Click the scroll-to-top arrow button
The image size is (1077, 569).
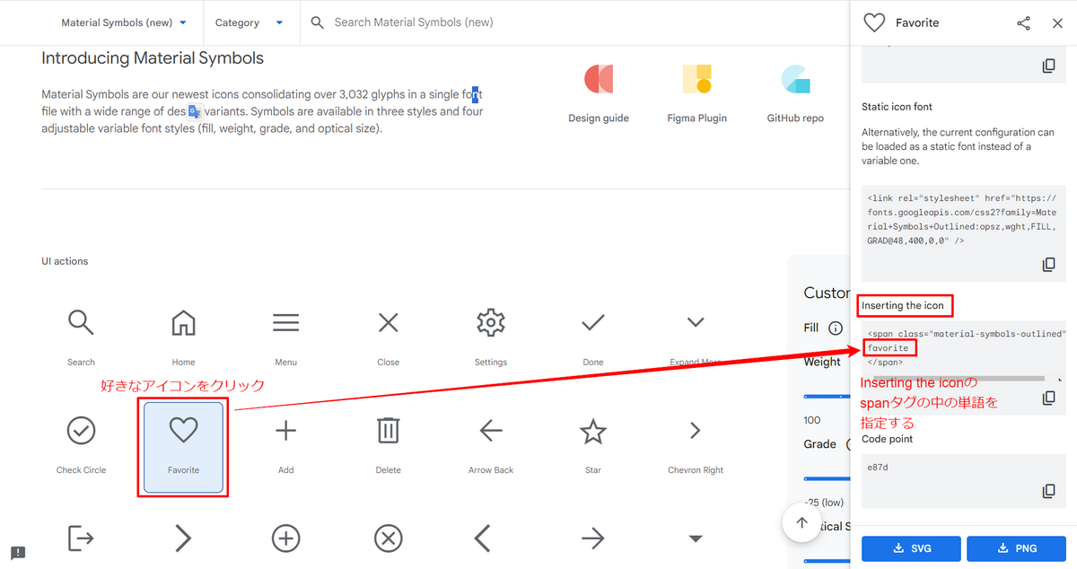point(801,522)
